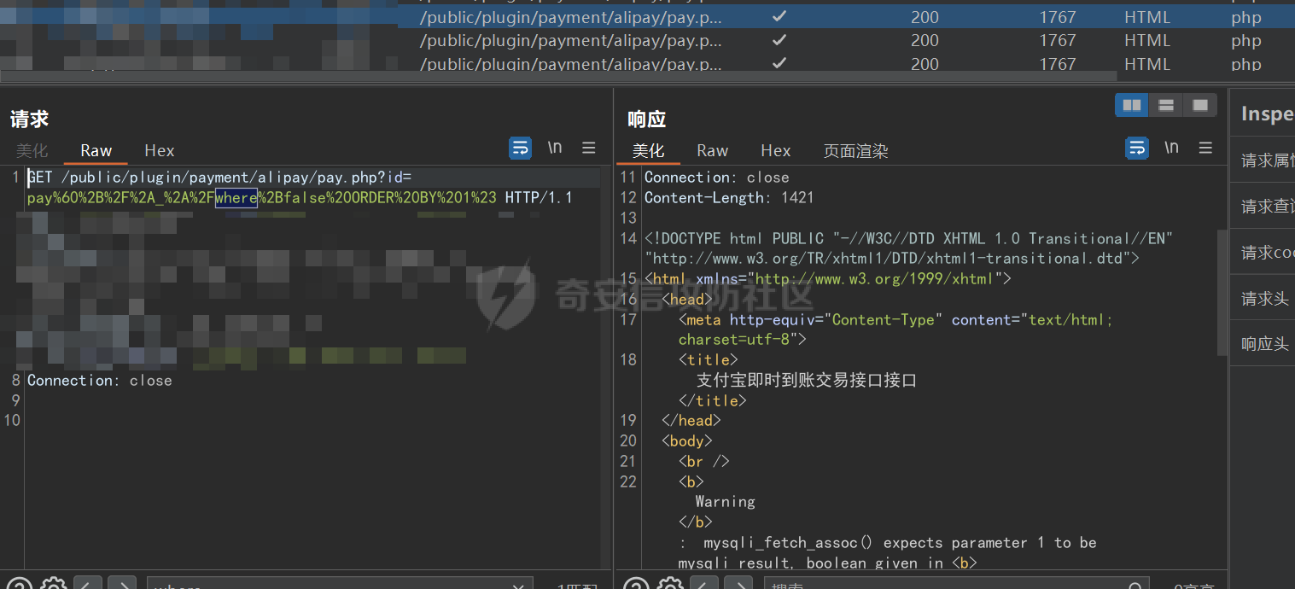
Task: Click the 200 status in the highlighted row
Action: 925,17
